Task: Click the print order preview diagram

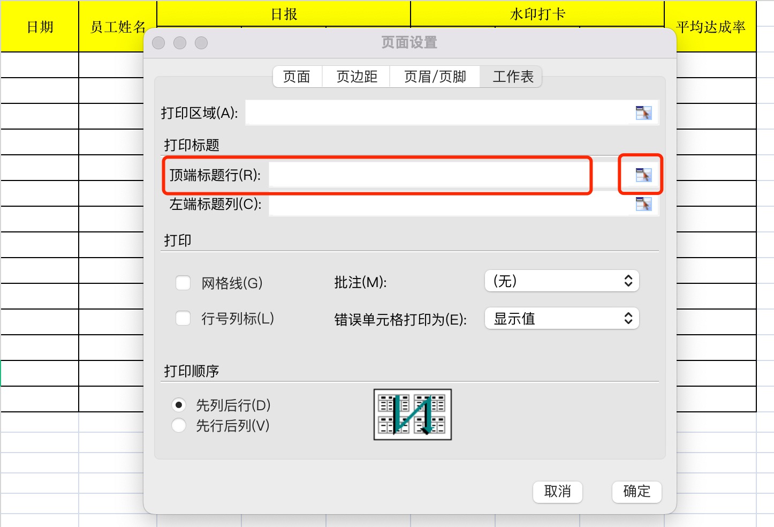Action: [x=413, y=415]
